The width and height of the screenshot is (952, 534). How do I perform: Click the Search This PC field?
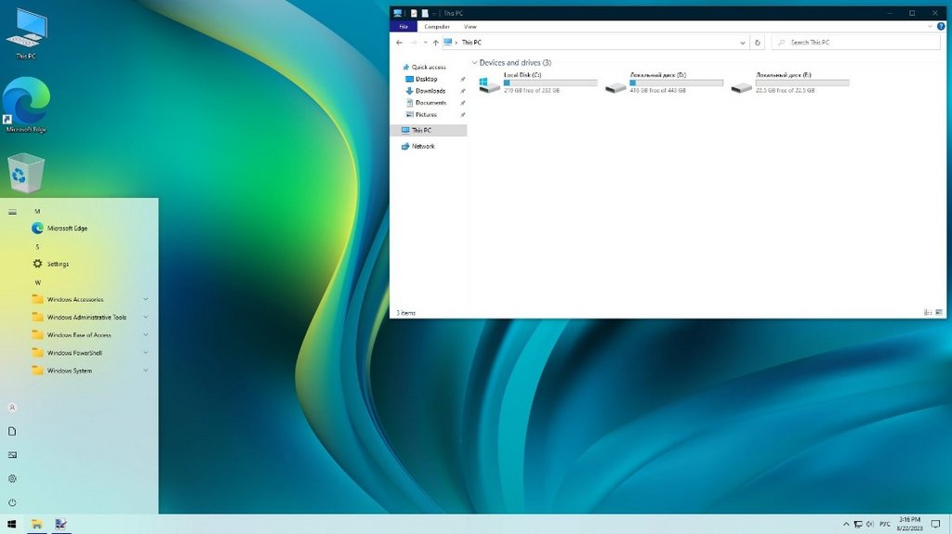click(855, 43)
